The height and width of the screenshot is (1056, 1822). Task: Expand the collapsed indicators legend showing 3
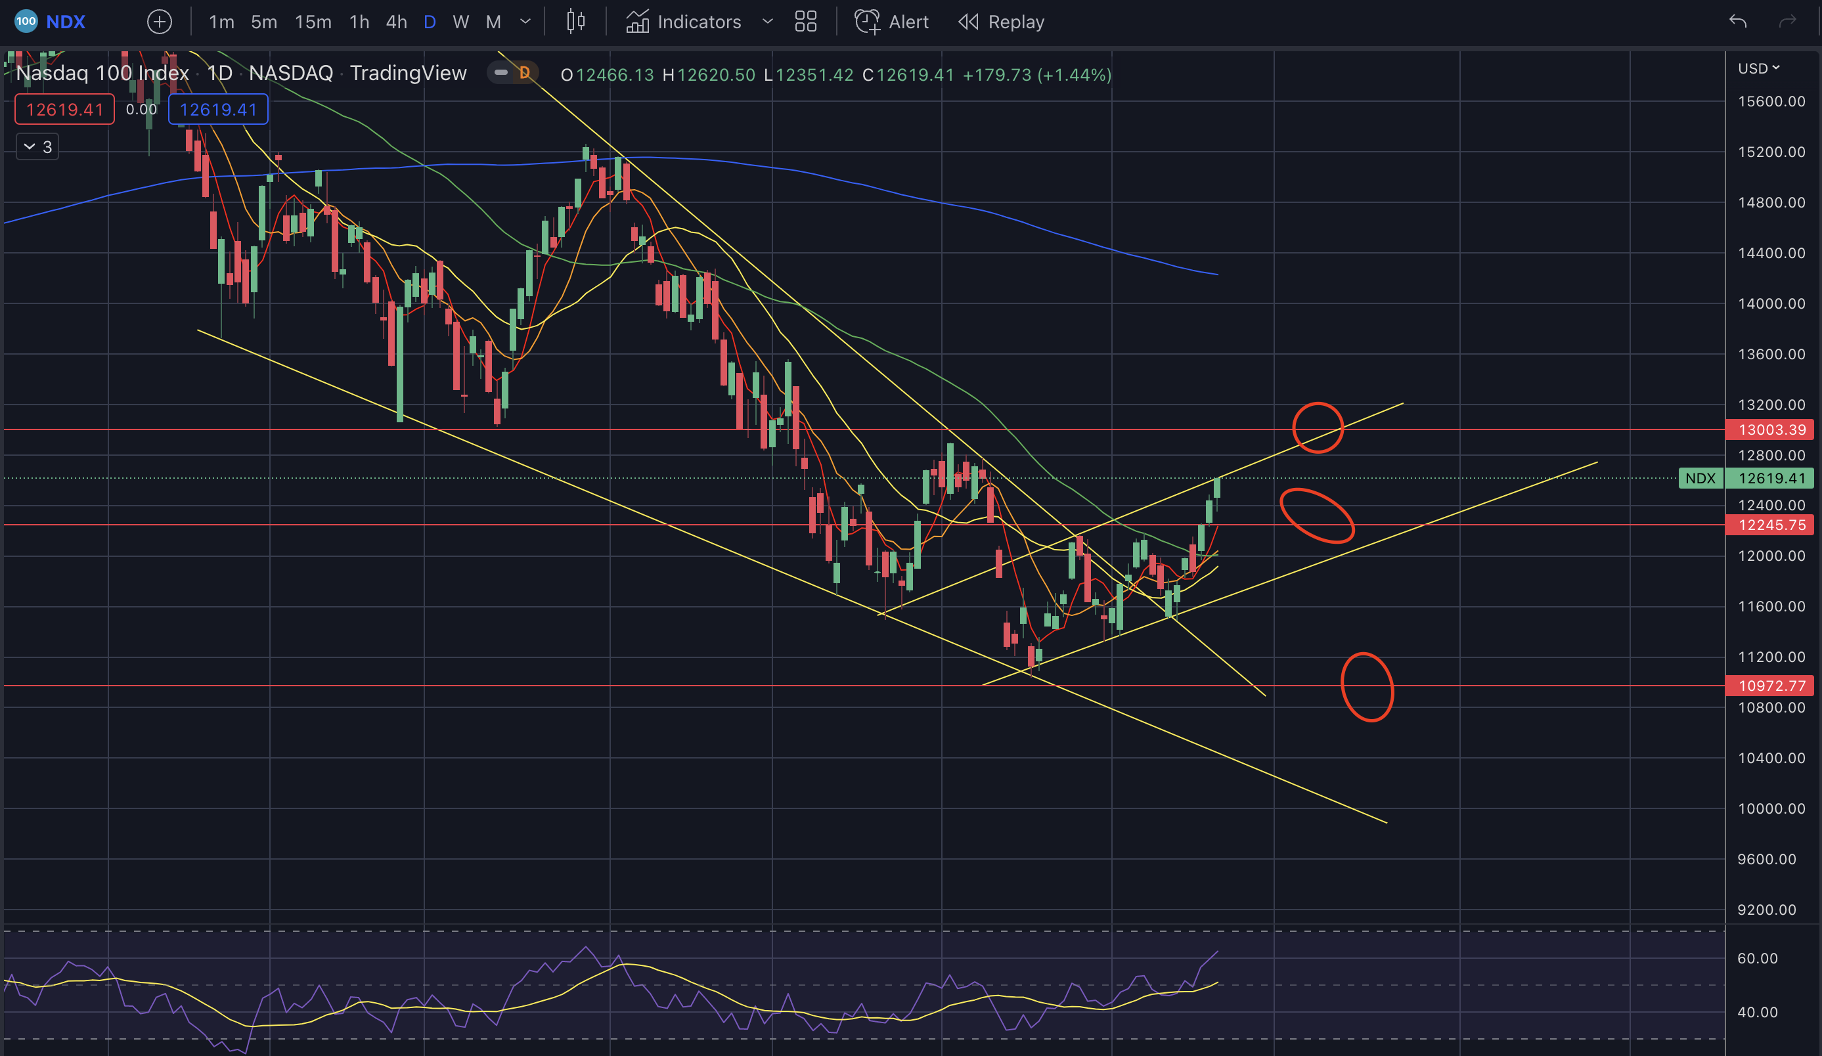point(37,146)
